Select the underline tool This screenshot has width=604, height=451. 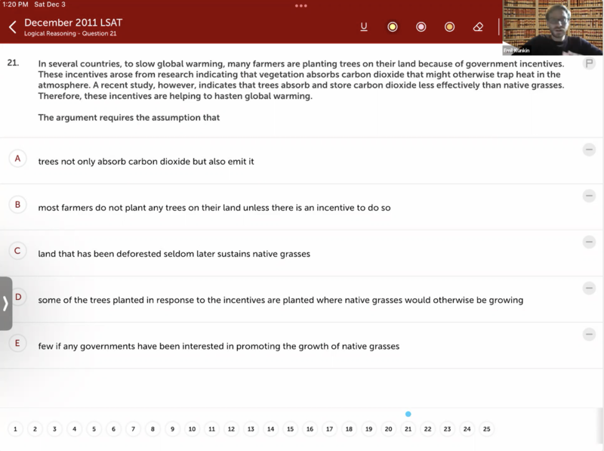[364, 27]
